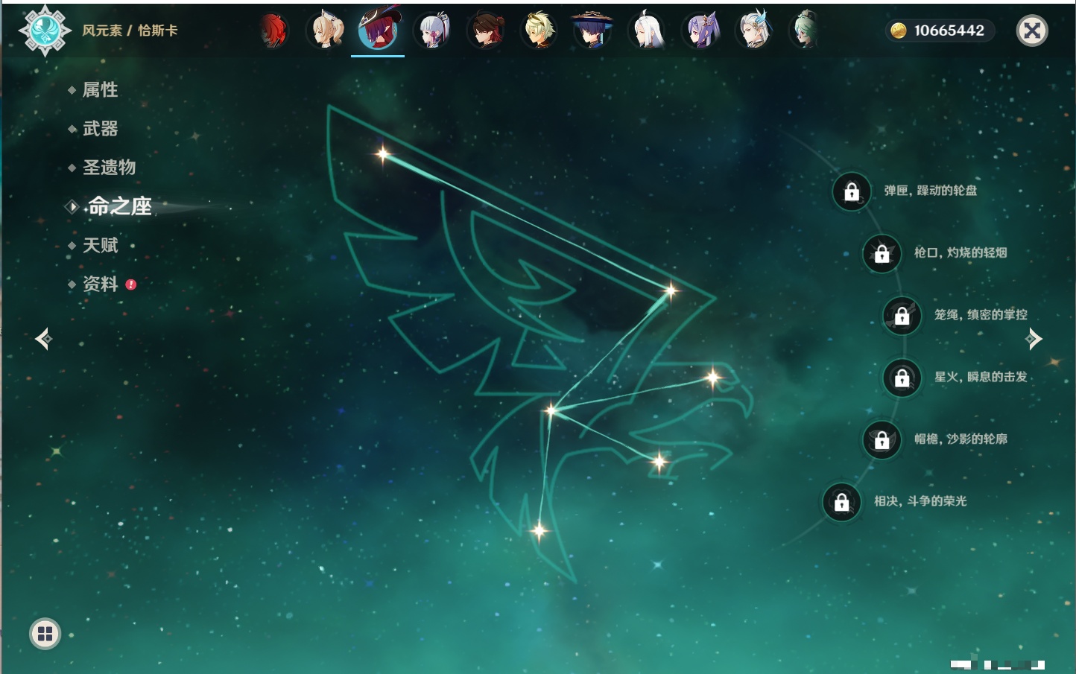Select the long white-haired avatar before Keqing
The image size is (1076, 674).
tap(647, 31)
